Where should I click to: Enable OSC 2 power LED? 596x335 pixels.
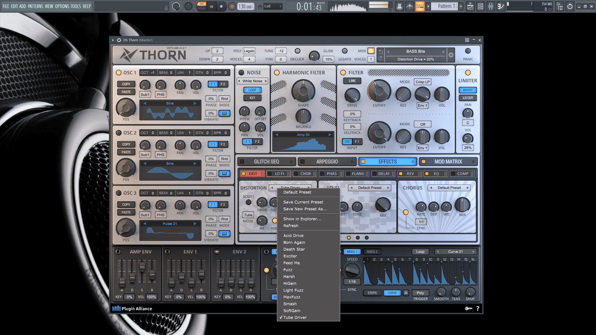click(119, 133)
